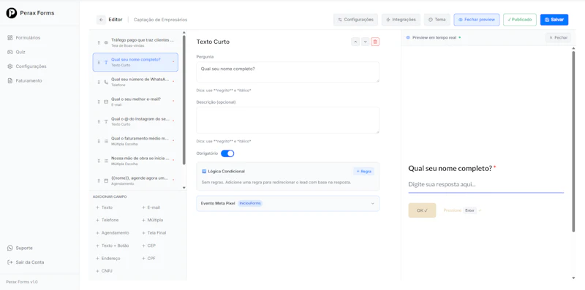585x290 pixels.
Task: Click the Faturamento document icon in the sidebar
Action: pyautogui.click(x=10, y=80)
